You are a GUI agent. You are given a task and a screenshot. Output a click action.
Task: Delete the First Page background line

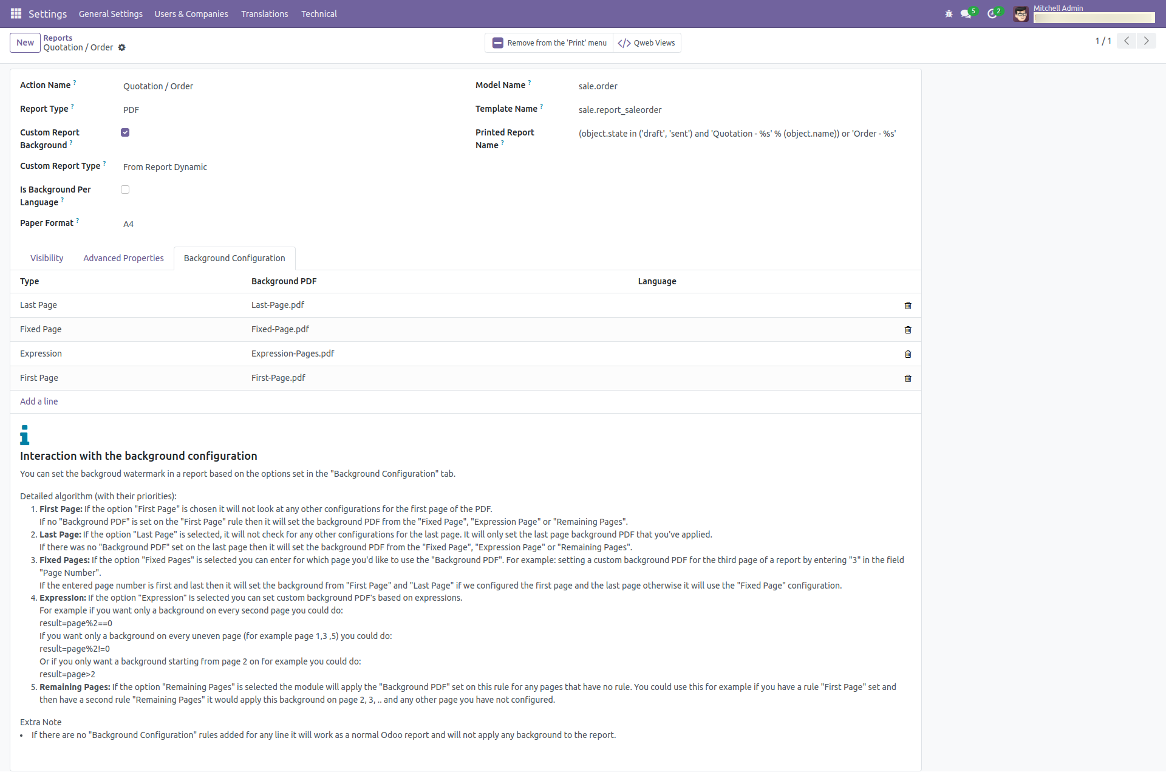pos(908,378)
